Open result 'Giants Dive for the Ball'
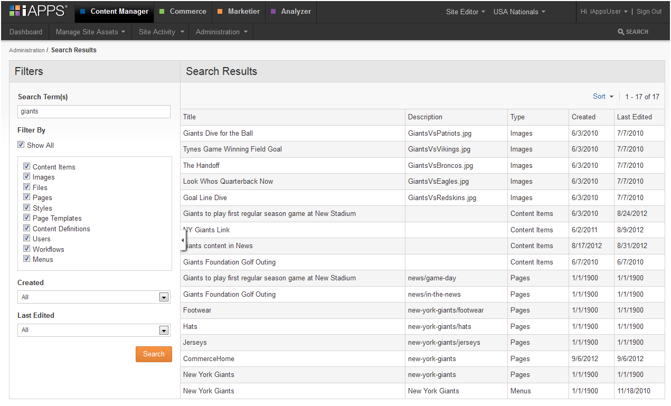 point(218,134)
